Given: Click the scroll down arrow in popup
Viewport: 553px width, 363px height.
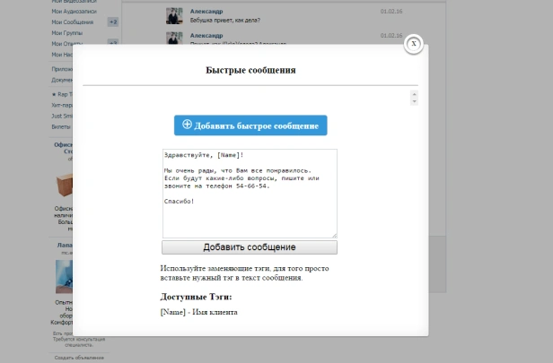Looking at the screenshot, I should [414, 102].
